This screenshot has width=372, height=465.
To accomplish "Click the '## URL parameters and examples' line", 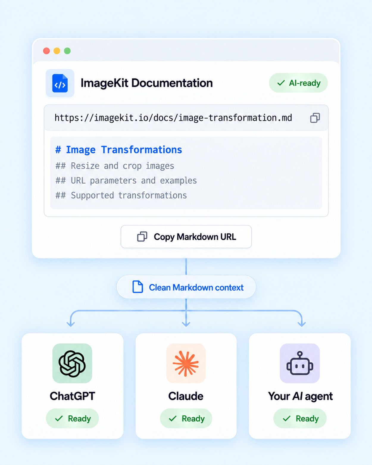I will [x=126, y=181].
